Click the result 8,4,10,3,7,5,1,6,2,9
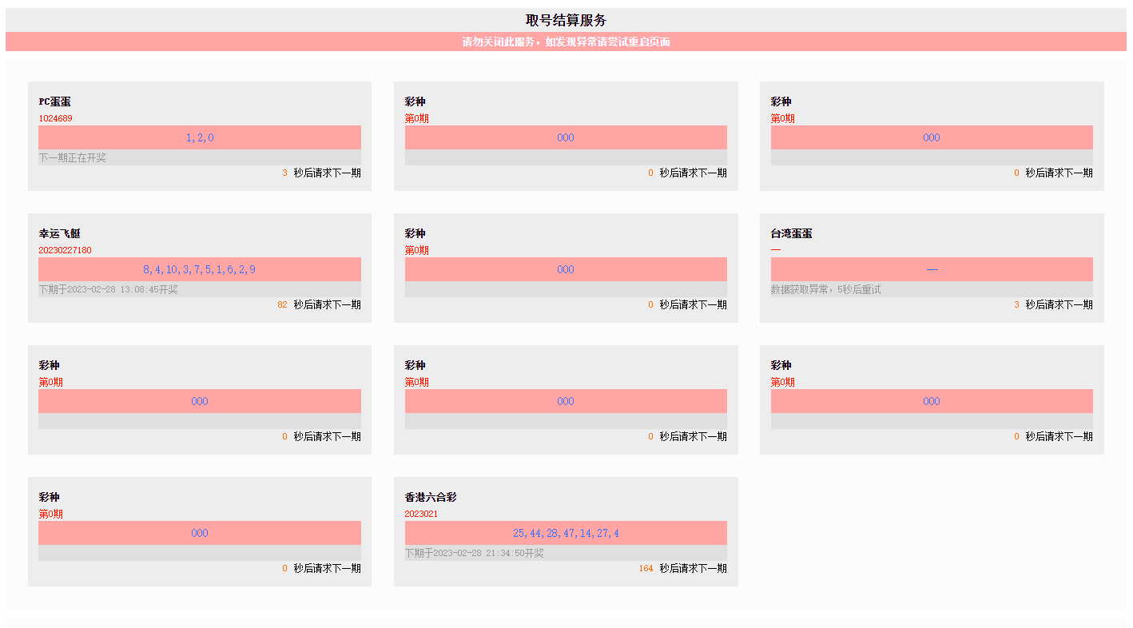Image resolution: width=1133 pixels, height=628 pixels. tap(200, 269)
